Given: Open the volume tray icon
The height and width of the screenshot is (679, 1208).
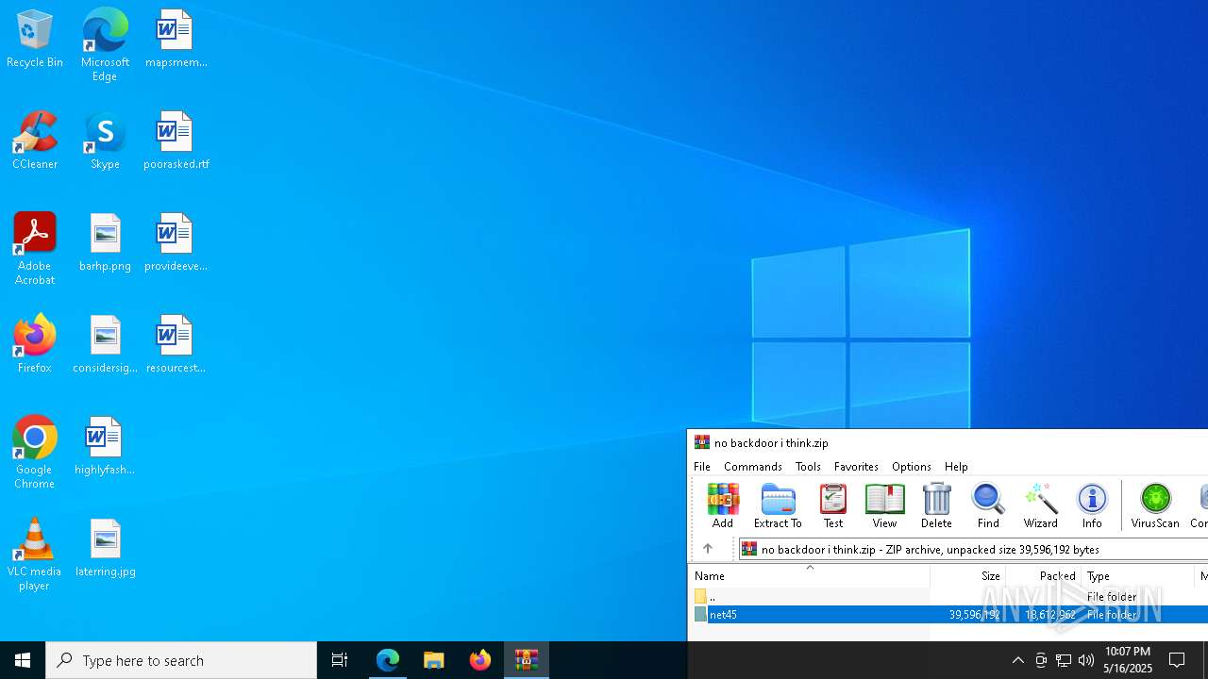Looking at the screenshot, I should coord(1086,660).
